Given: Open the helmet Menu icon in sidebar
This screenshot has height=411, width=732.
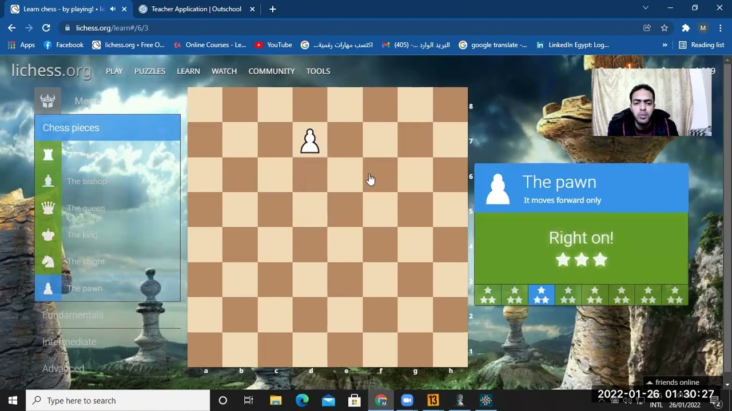Looking at the screenshot, I should click(x=47, y=101).
